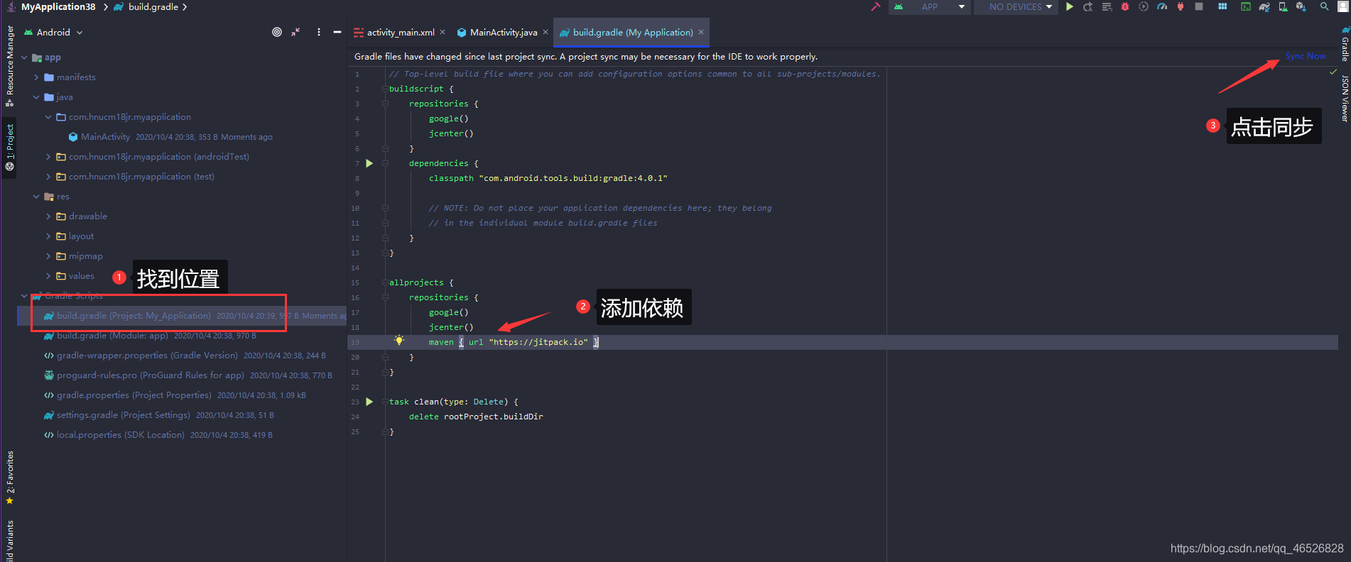1351x562 pixels.
Task: Open the NO DEVICES device selector dropdown
Action: [x=1016, y=6]
